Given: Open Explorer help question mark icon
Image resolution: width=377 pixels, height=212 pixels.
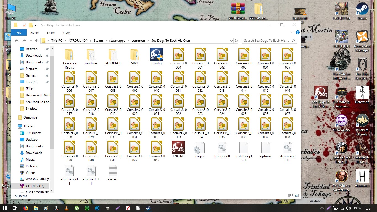Looking at the screenshot, I should (x=297, y=32).
